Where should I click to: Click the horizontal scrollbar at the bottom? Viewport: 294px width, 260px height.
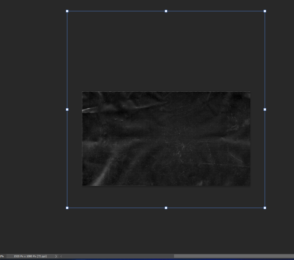coord(234,256)
